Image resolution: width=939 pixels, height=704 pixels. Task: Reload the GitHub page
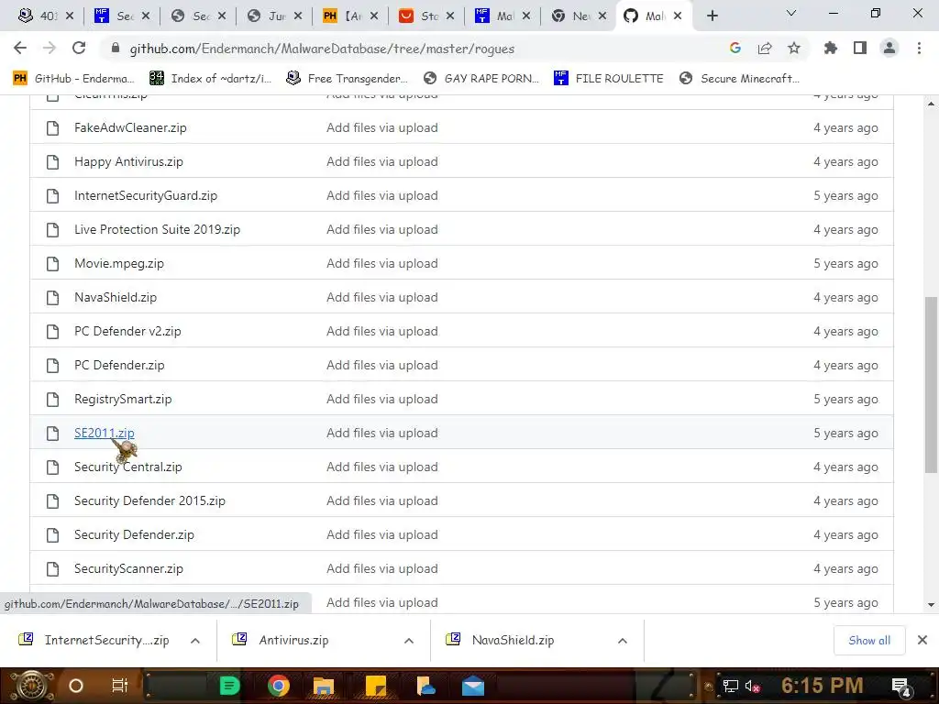pos(79,48)
